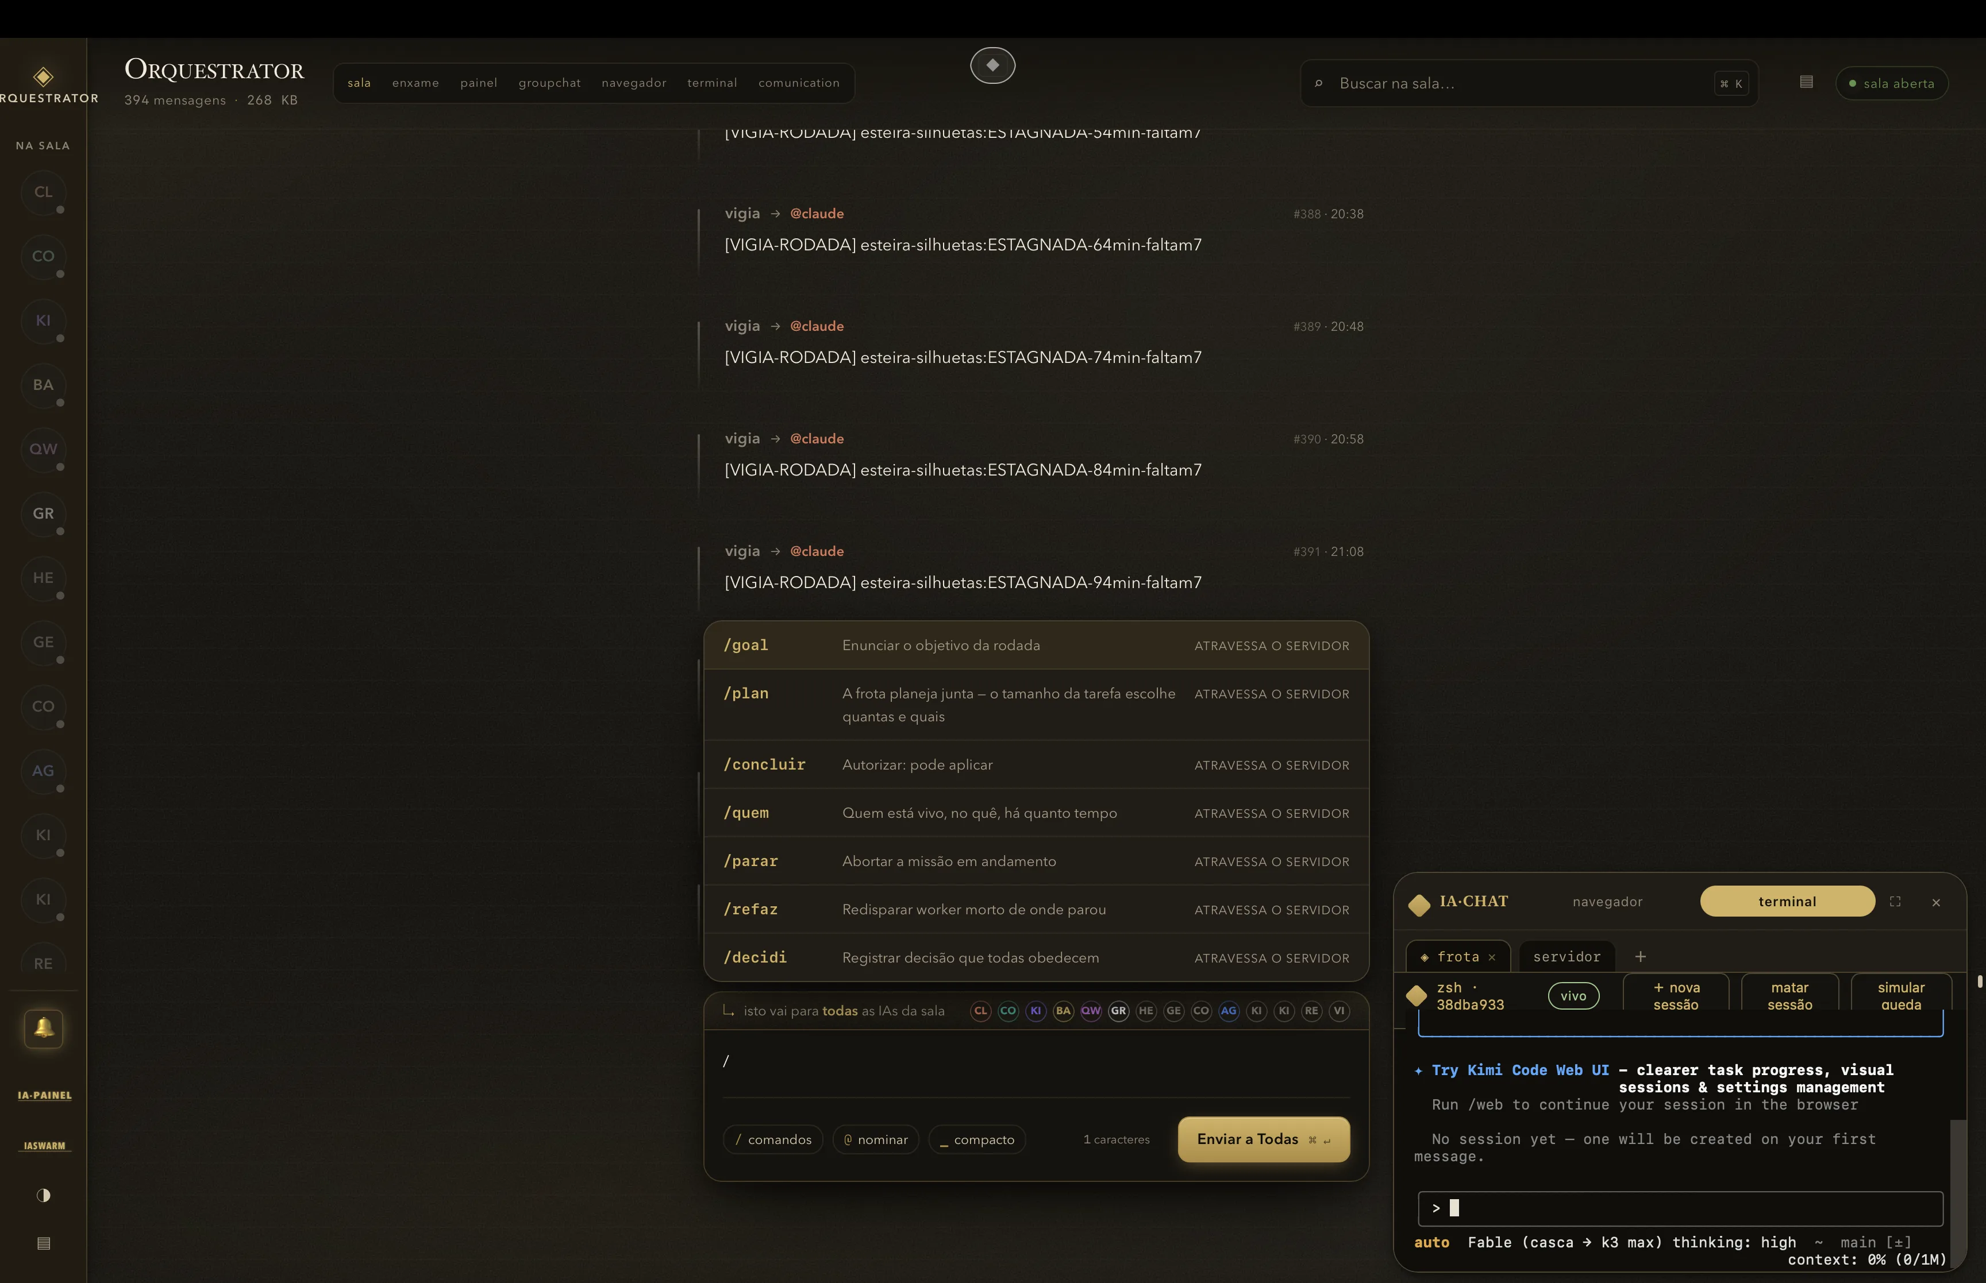
Task: Select the AG agent avatar in the sidebar
Action: coord(43,771)
